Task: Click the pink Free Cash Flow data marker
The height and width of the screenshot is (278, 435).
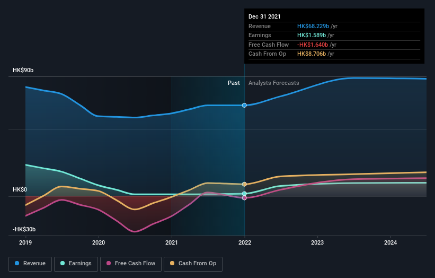Action: click(x=244, y=198)
